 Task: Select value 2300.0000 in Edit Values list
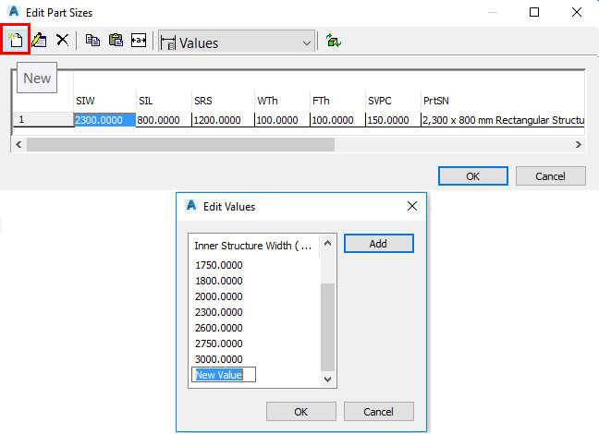(219, 312)
